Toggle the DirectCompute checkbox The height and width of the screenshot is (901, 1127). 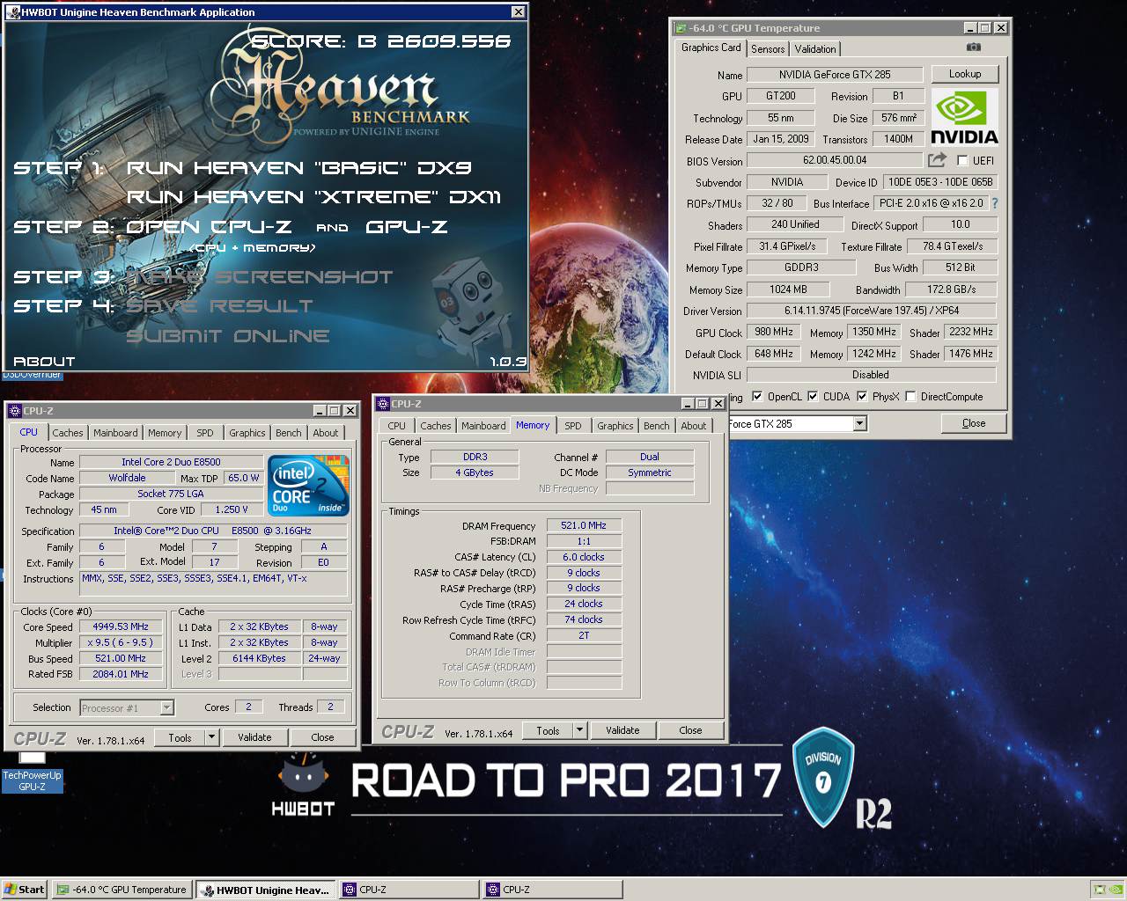[x=910, y=397]
